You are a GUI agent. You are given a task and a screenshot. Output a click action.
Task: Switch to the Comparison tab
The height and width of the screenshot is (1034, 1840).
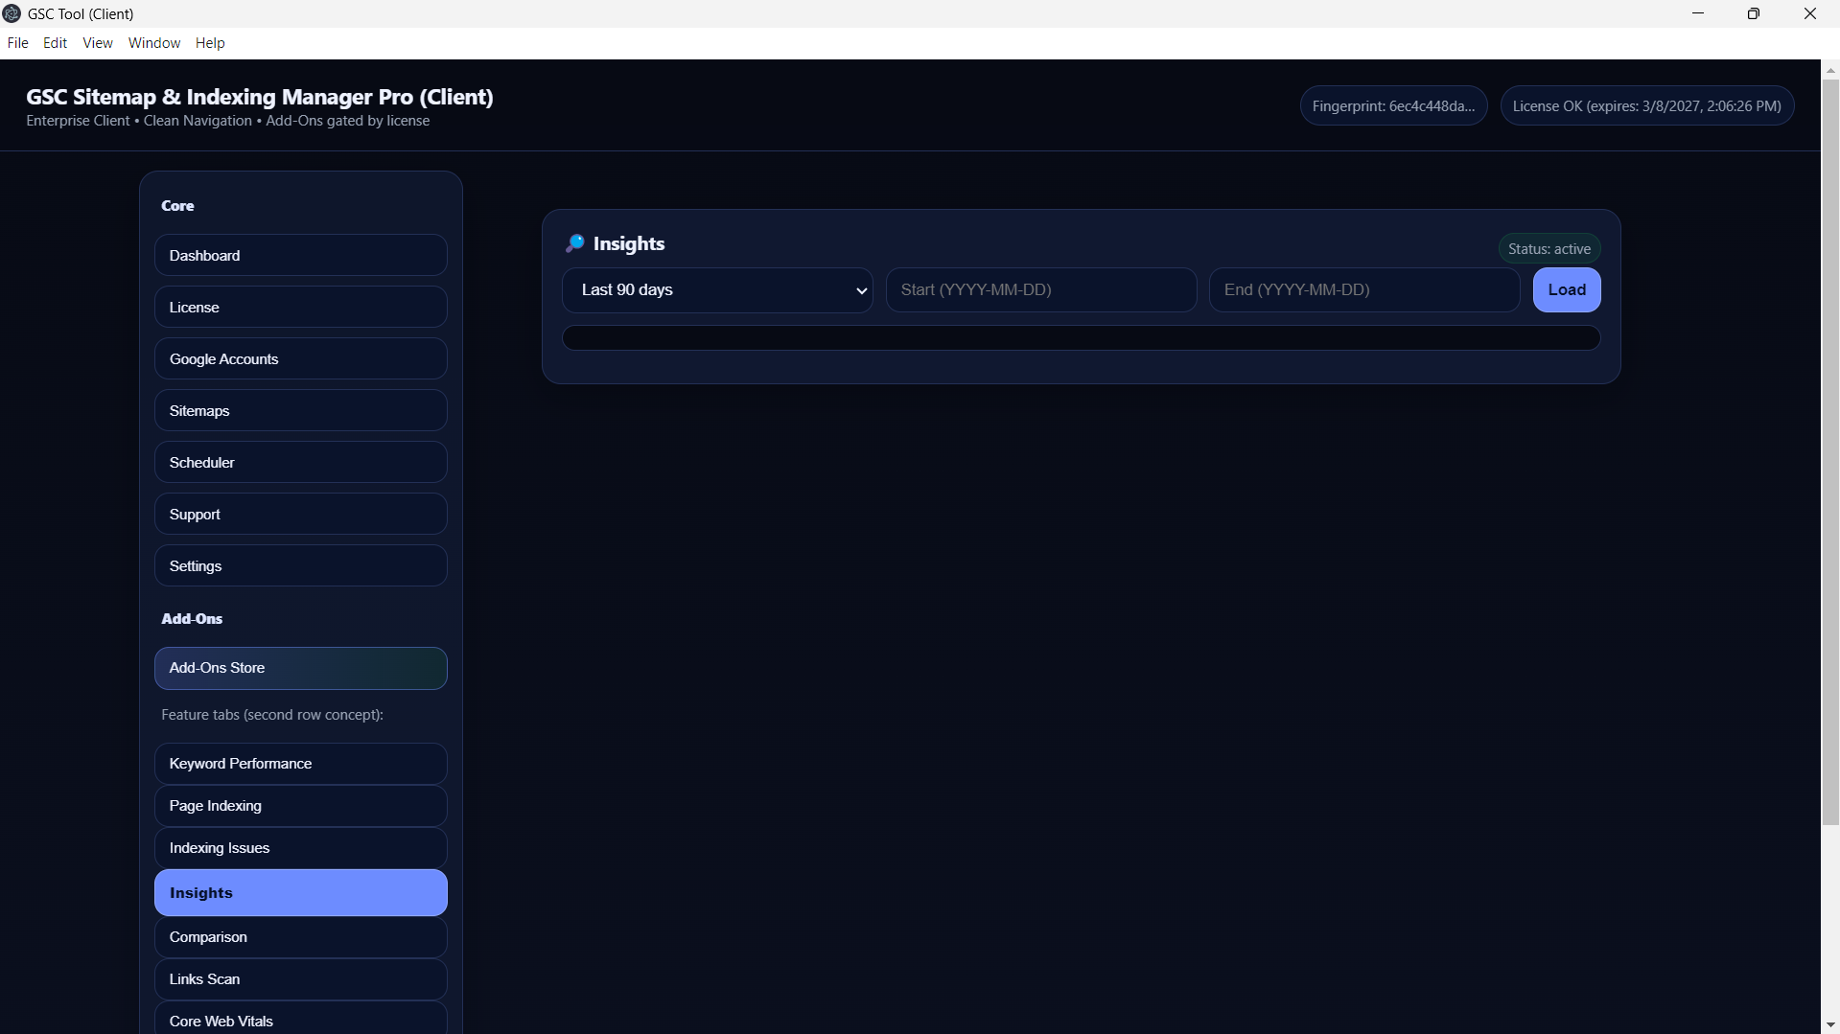coord(300,937)
